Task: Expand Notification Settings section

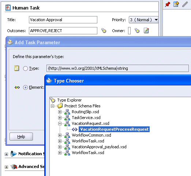Action: tap(6, 154)
